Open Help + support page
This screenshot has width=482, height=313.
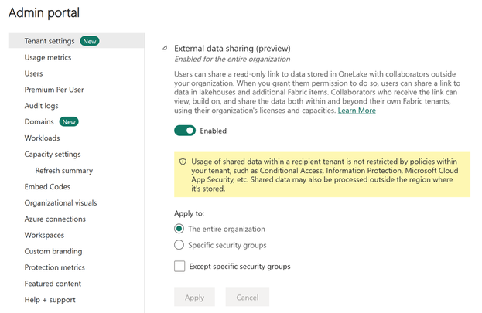50,300
